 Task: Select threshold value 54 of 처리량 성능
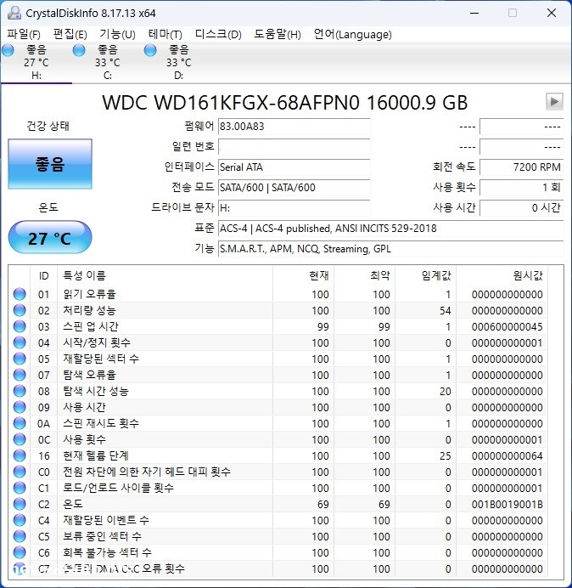(x=445, y=311)
